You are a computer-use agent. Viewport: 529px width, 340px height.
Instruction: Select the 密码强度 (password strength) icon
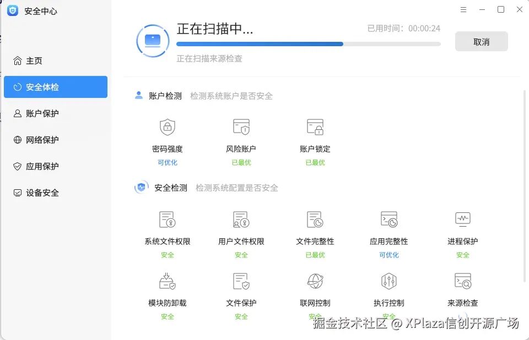tap(168, 127)
